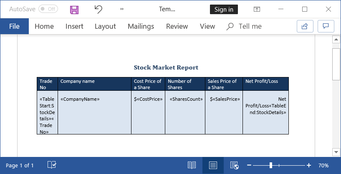Switch to Web Layout view
Screen dimensions: 341x174
click(234, 165)
